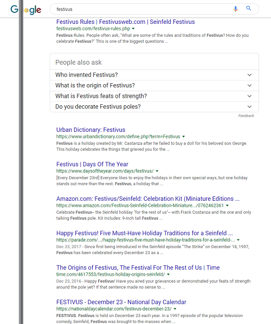Image resolution: width=271 pixels, height=324 pixels.
Task: Click the urbandictionary.com define.php URL text
Action: tap(118, 137)
